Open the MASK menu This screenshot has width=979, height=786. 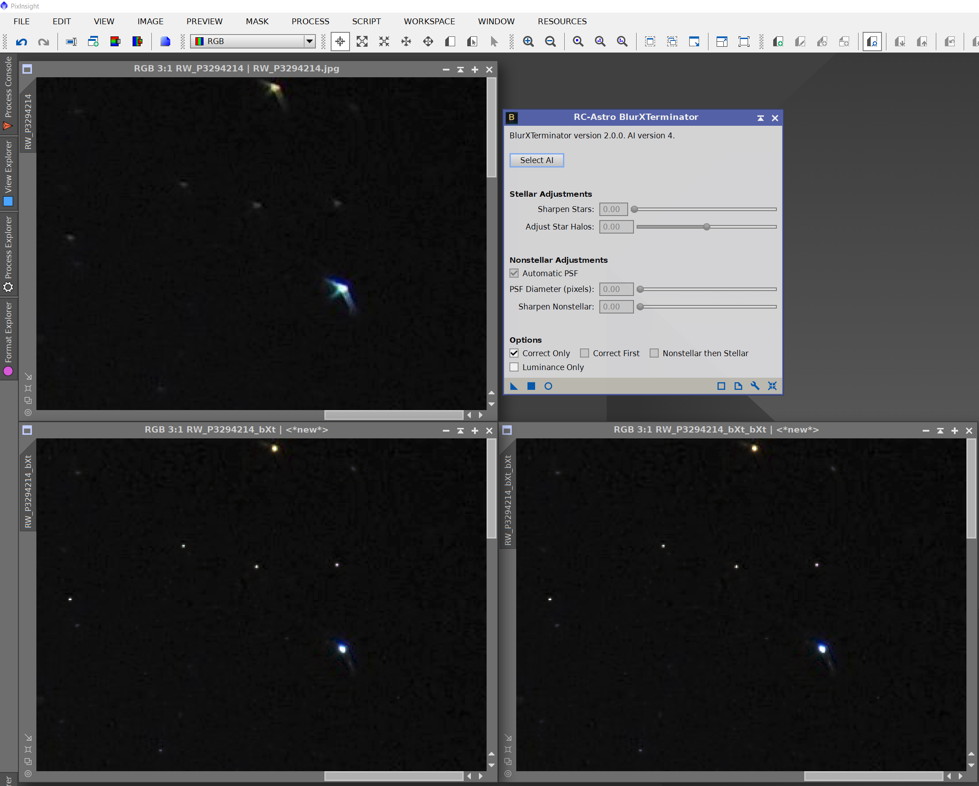pos(257,21)
